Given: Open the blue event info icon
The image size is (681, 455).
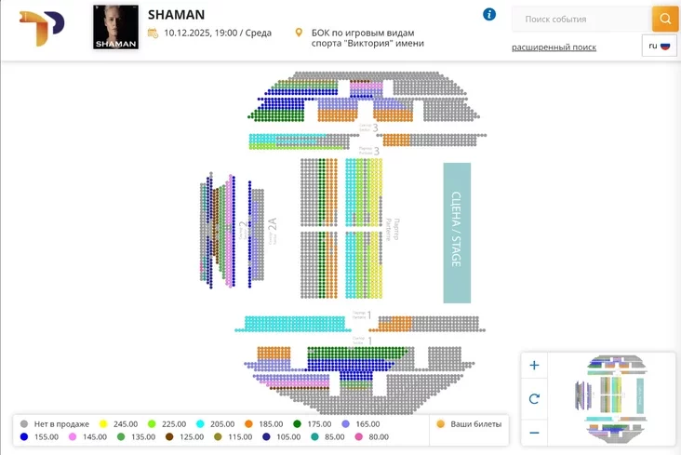Looking at the screenshot, I should click(x=489, y=15).
